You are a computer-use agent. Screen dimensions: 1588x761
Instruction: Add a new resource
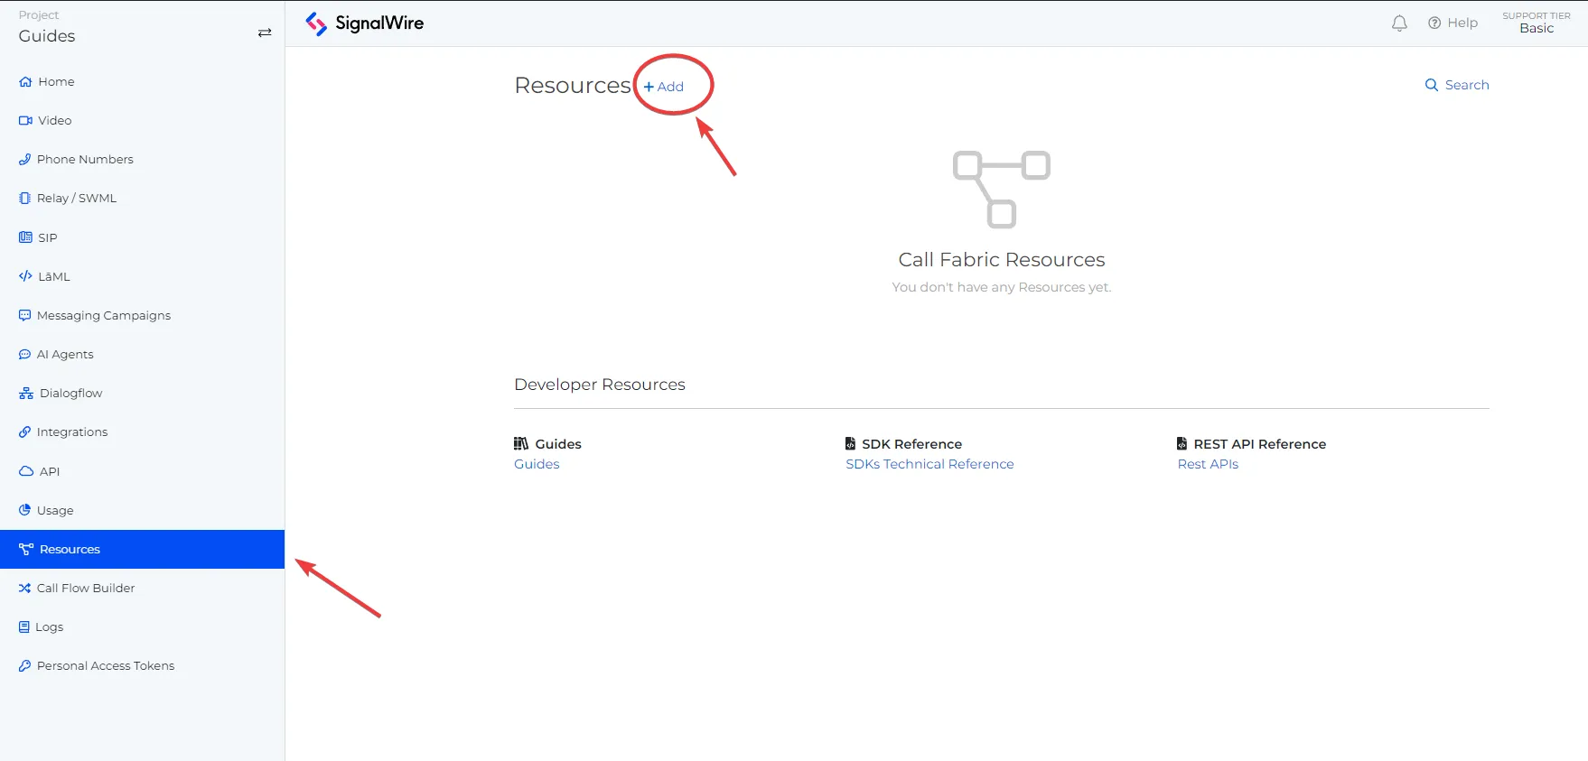[x=664, y=87]
